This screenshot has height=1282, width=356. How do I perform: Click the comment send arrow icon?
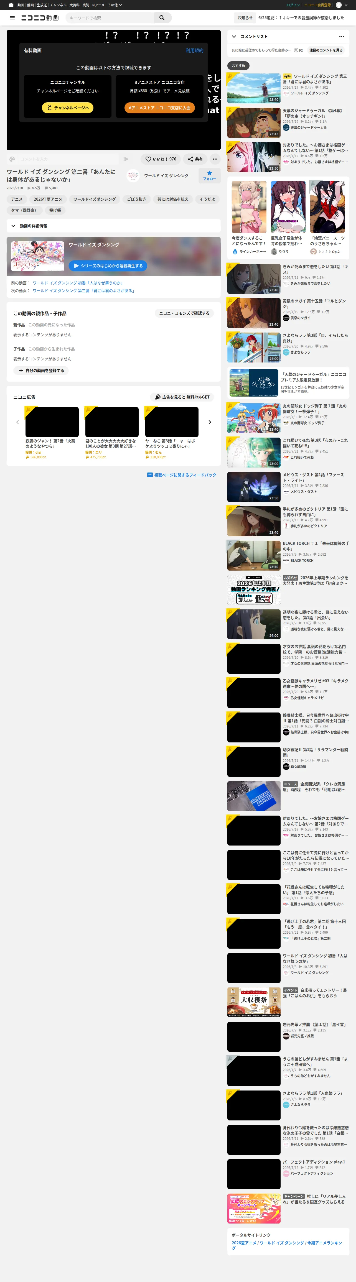click(126, 159)
